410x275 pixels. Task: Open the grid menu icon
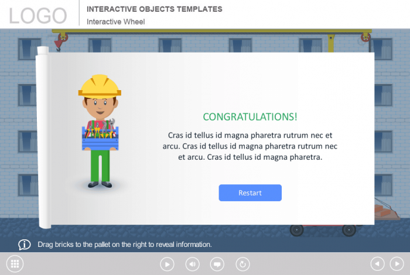15,264
